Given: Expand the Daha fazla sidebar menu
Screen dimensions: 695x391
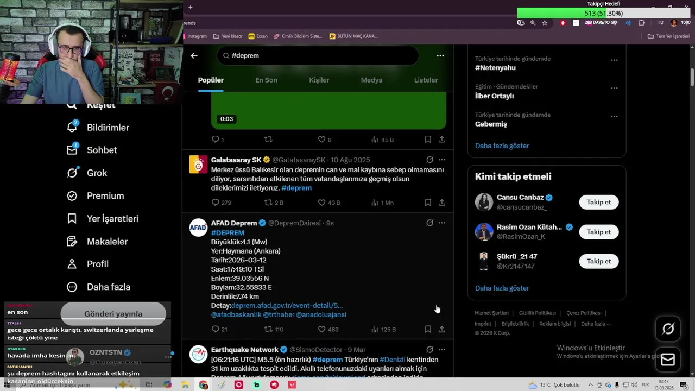Looking at the screenshot, I should 98,287.
